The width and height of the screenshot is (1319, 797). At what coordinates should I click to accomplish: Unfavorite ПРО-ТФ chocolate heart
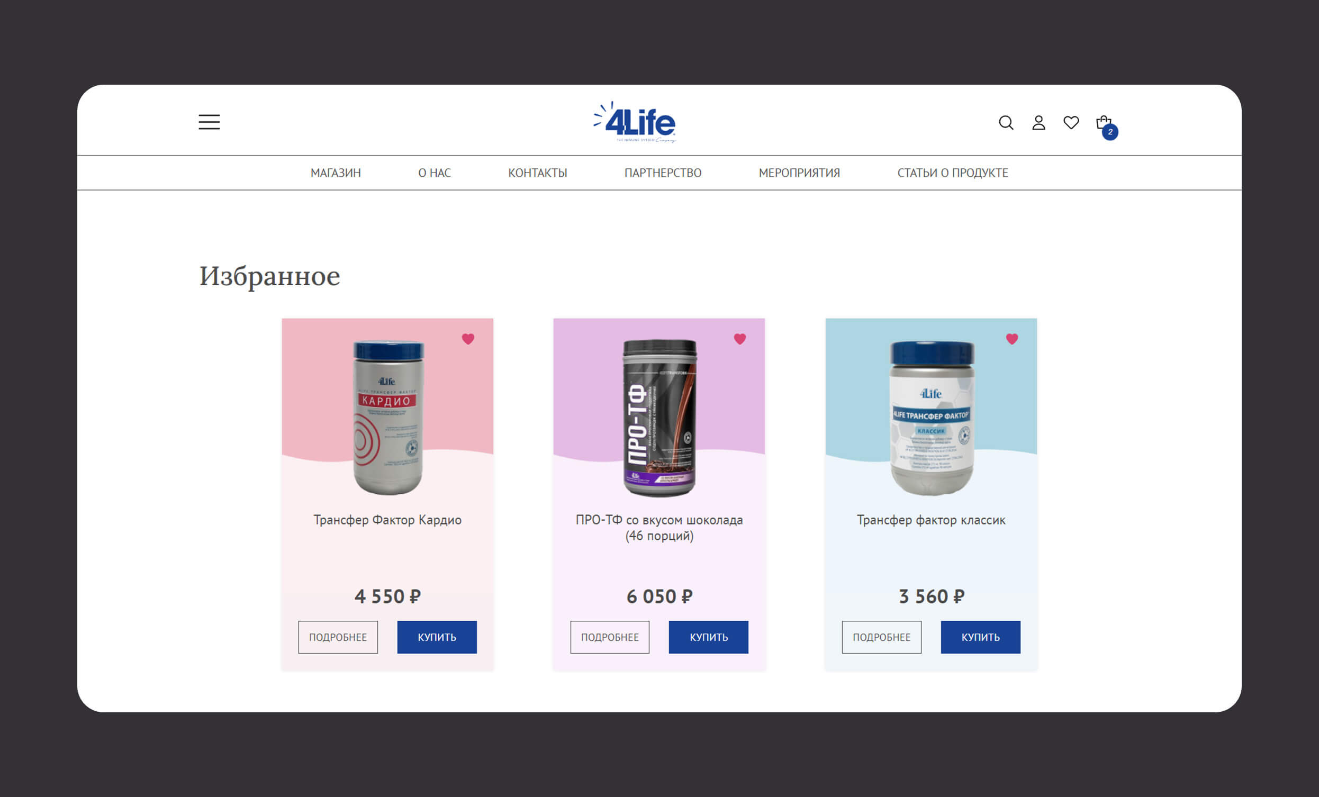pos(740,339)
